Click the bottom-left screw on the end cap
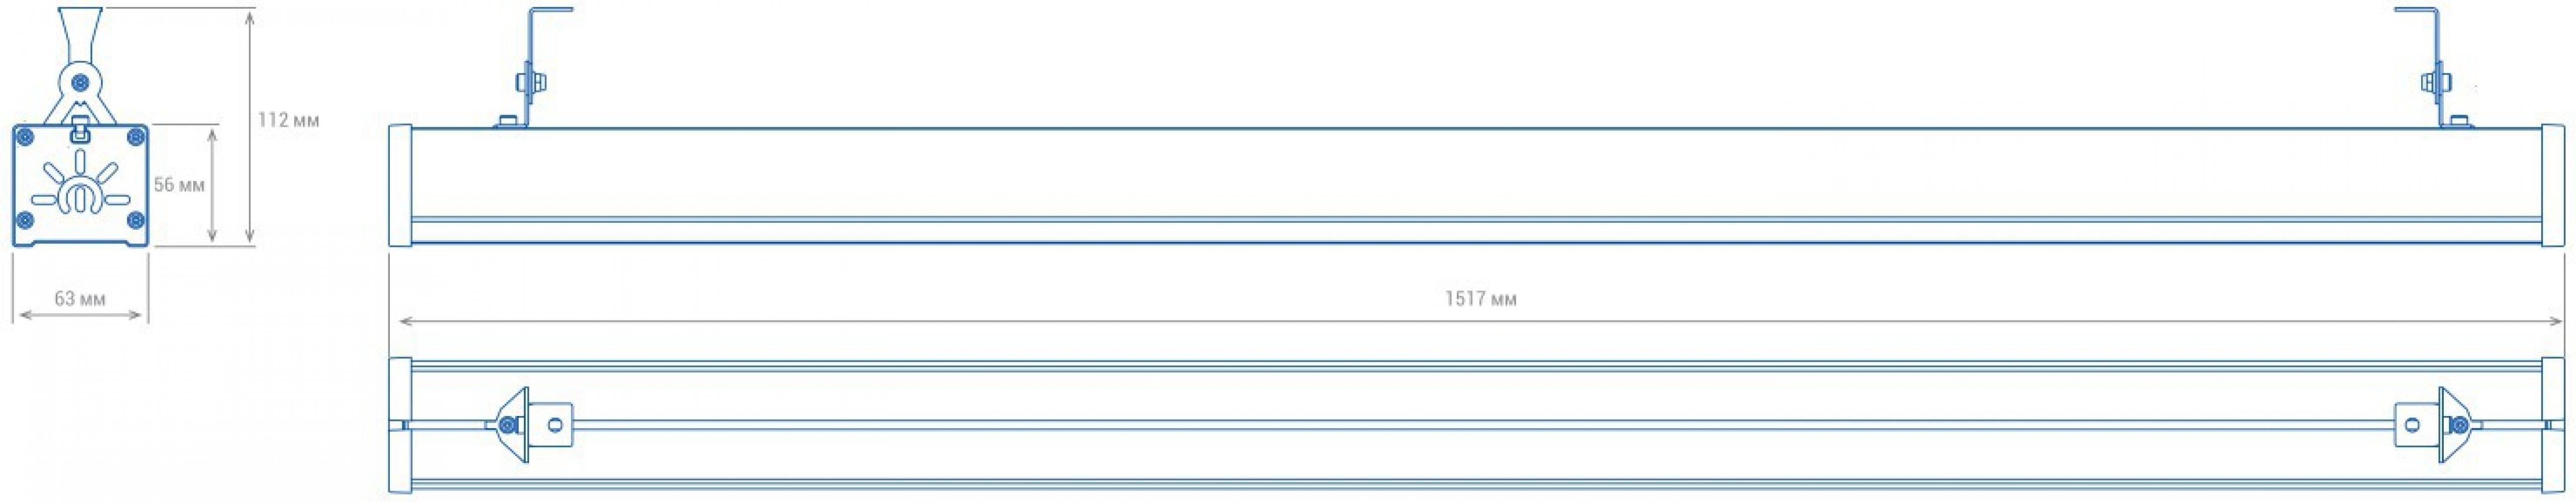The height and width of the screenshot is (503, 2576). (26, 220)
